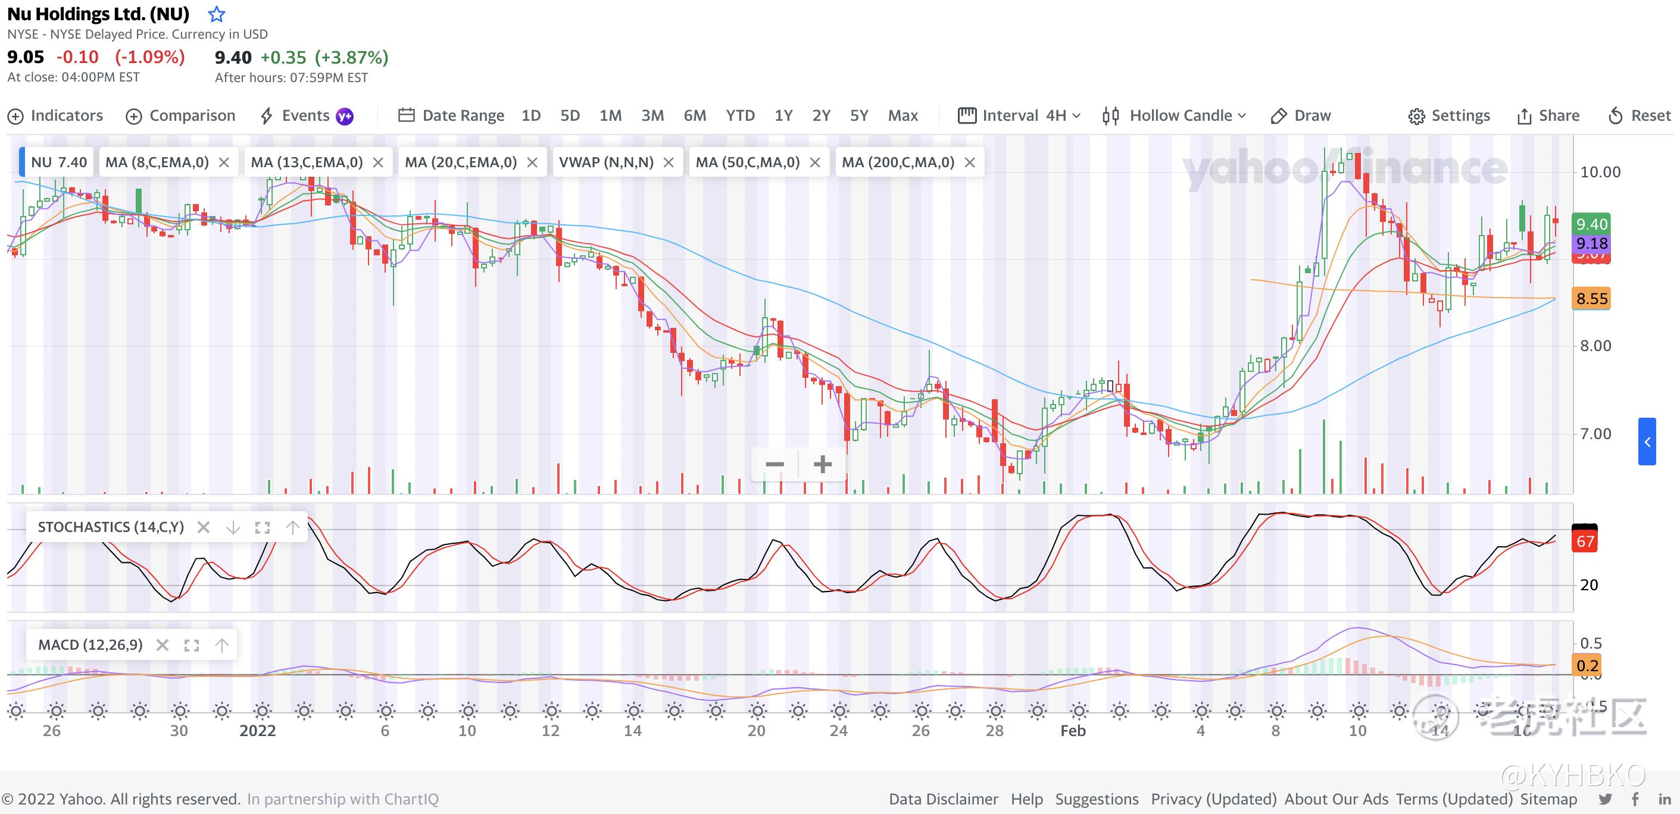Open the Data Disclaimer link

(943, 799)
